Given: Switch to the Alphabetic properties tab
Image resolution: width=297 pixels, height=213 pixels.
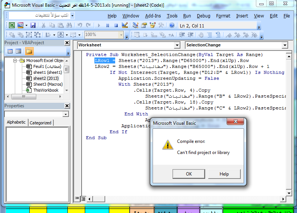Looking at the screenshot, I should (16, 122).
